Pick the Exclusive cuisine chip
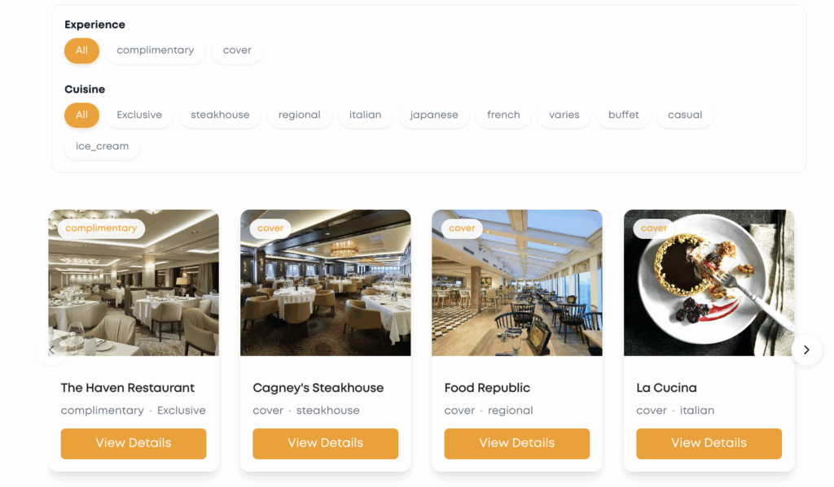This screenshot has height=487, width=834. click(139, 115)
